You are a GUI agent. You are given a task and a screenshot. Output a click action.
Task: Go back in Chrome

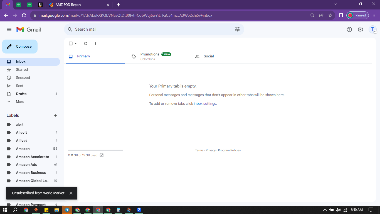[x=6, y=15]
